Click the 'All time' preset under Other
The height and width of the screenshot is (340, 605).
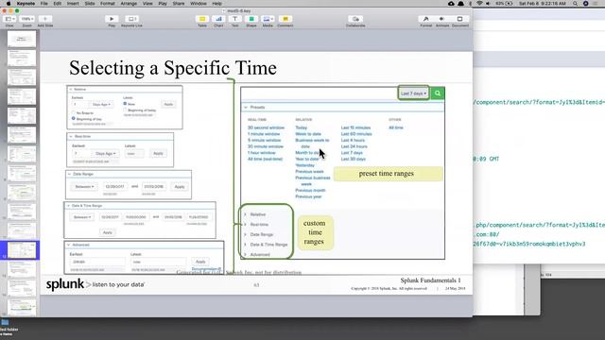tap(396, 127)
